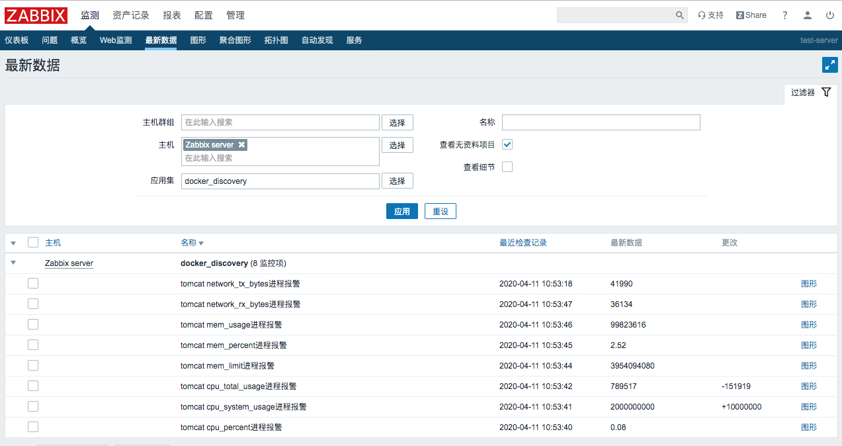The height and width of the screenshot is (446, 842).
Task: Remove the Zabbix server host tag
Action: [x=241, y=144]
